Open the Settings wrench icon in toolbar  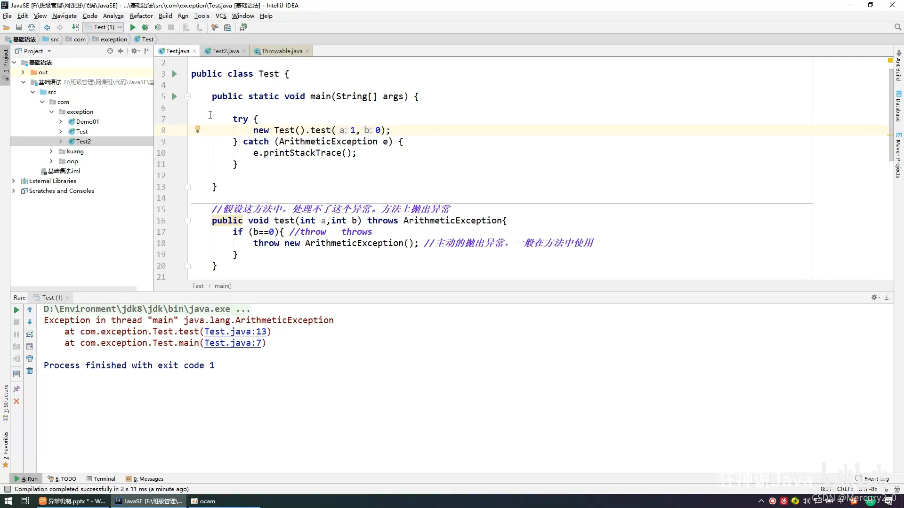coord(215,27)
